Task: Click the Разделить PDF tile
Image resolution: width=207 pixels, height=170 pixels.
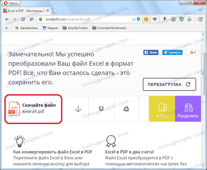Action: [x=188, y=109]
